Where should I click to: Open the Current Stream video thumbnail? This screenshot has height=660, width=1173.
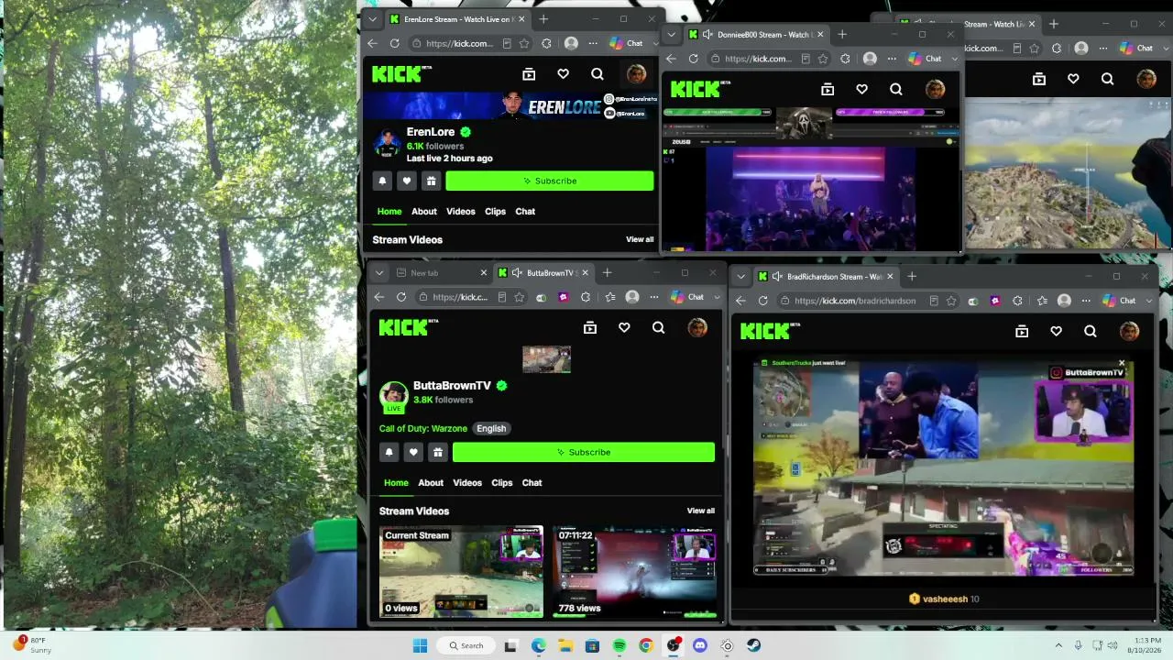pyautogui.click(x=461, y=572)
